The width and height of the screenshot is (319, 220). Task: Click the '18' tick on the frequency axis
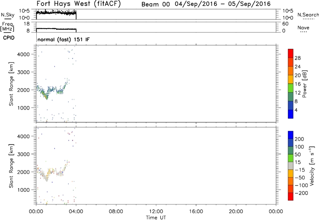point(27,24)
